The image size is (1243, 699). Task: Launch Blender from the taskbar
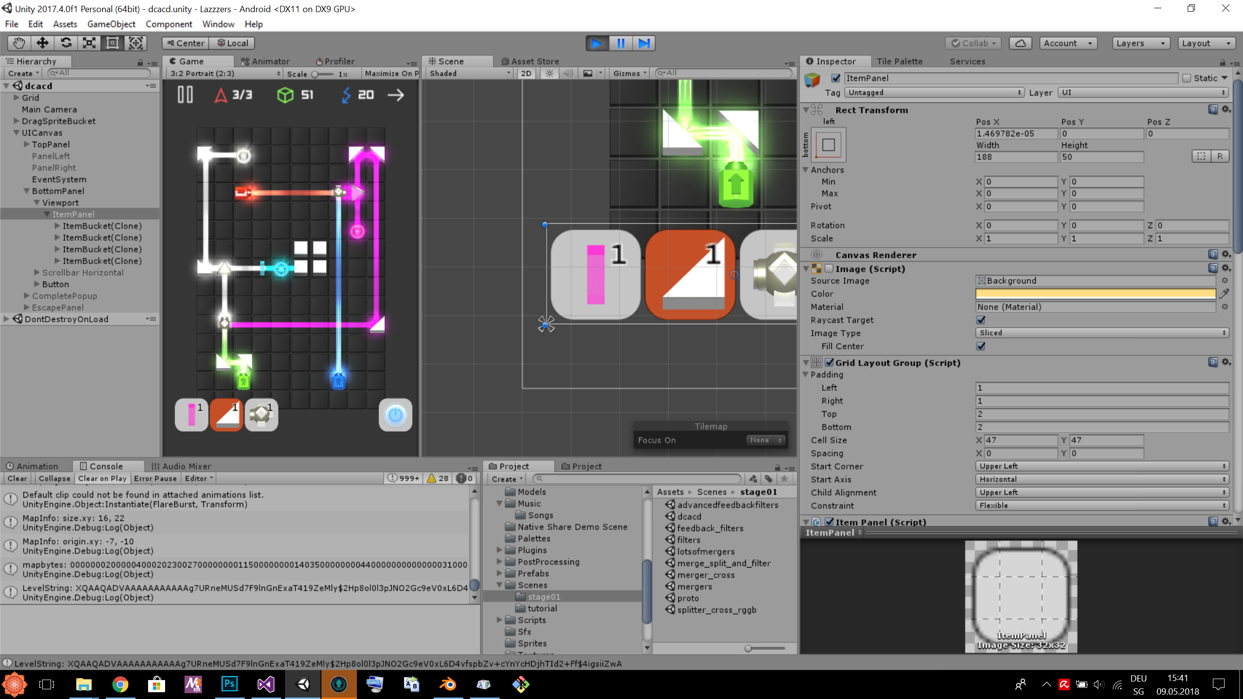click(448, 684)
